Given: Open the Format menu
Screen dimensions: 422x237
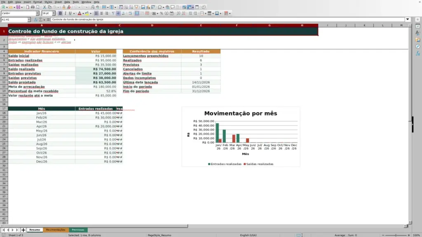Looking at the screenshot, I should [x=38, y=2].
